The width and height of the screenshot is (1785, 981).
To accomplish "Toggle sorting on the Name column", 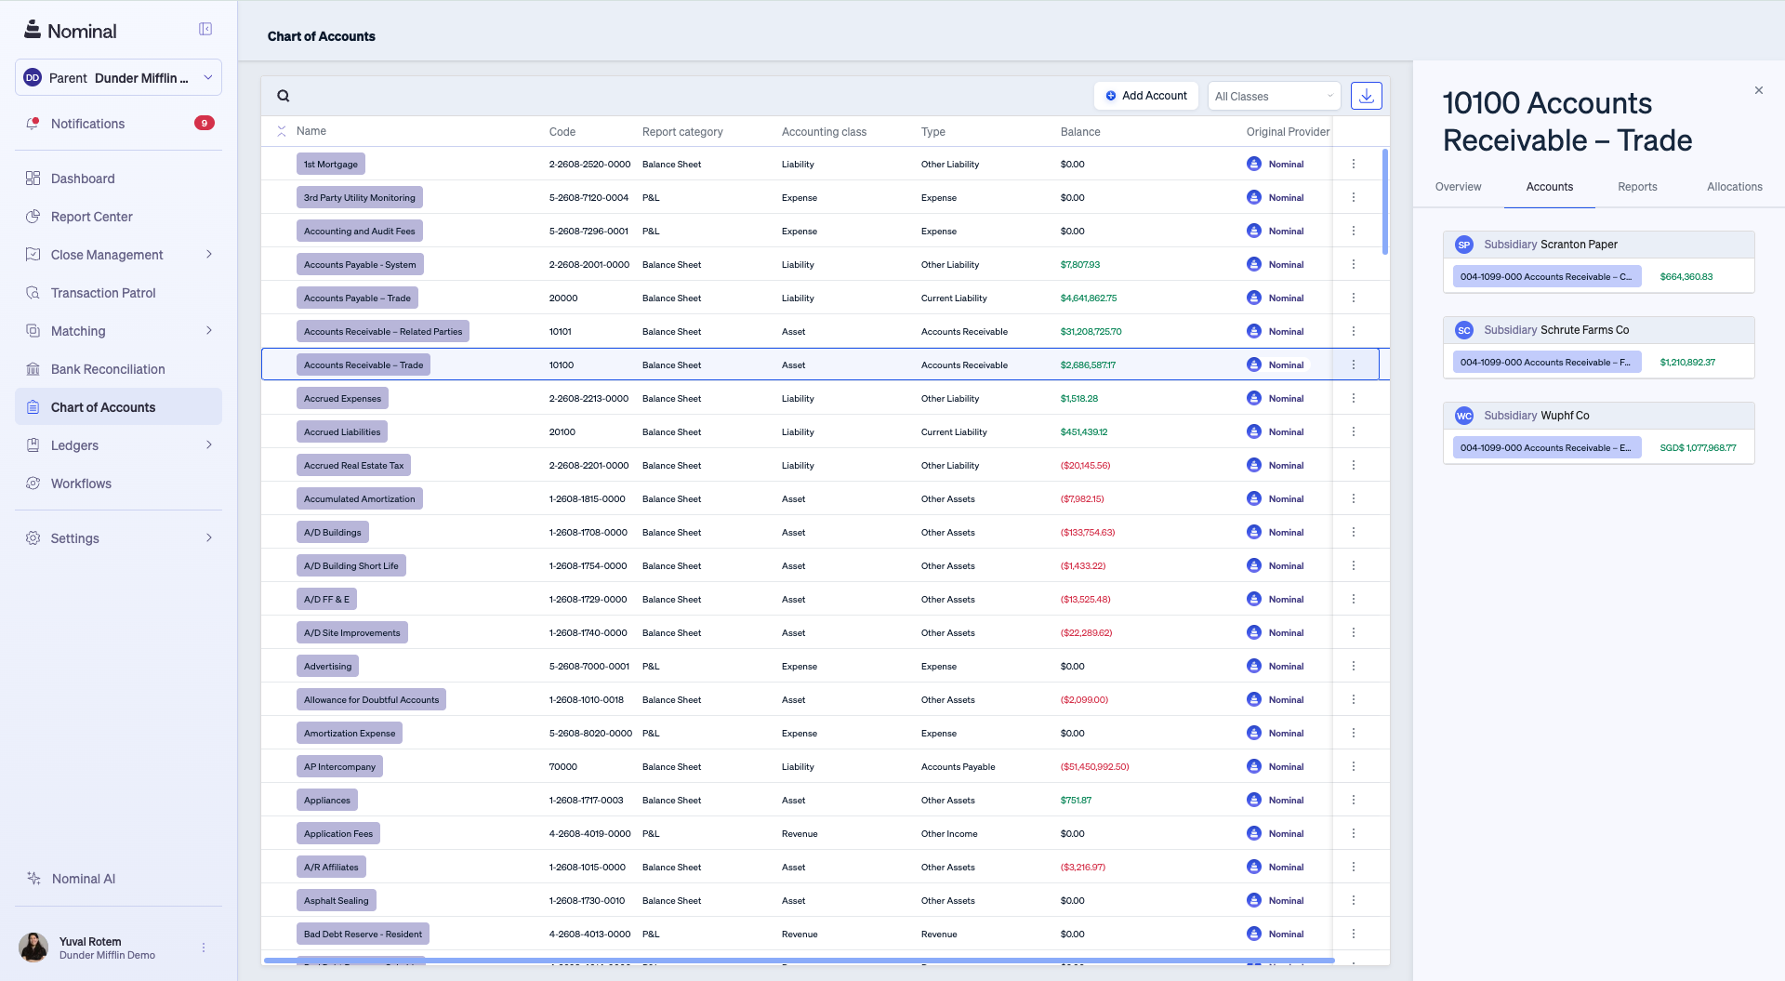I will (x=311, y=131).
